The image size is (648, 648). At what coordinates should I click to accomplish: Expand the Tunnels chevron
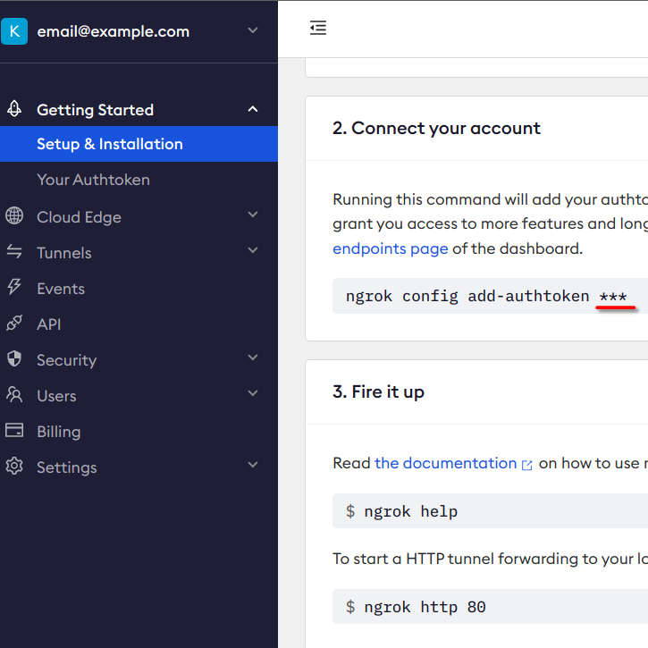pyautogui.click(x=253, y=250)
